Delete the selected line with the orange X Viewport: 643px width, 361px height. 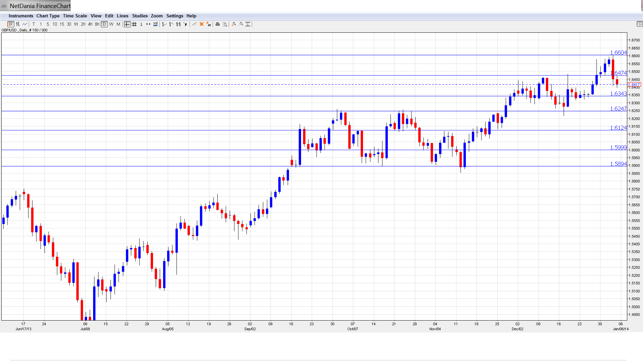[x=202, y=24]
